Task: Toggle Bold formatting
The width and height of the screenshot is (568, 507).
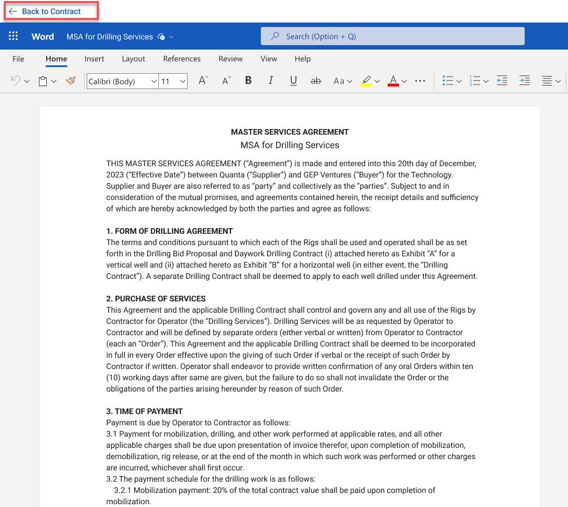Action: click(248, 81)
